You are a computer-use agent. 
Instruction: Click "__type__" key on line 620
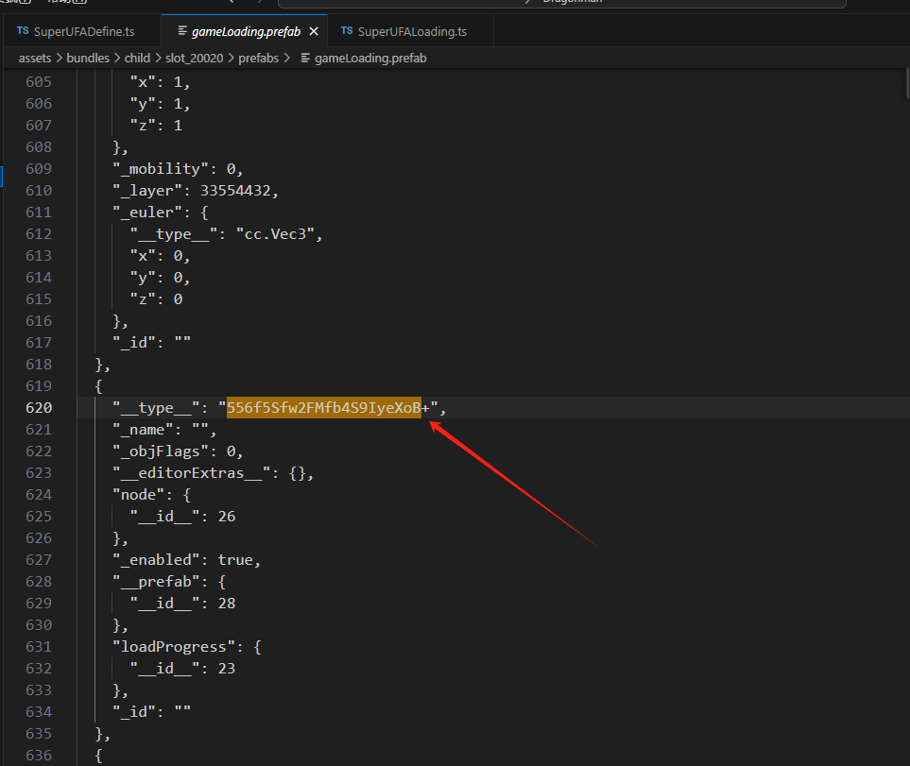coord(156,408)
